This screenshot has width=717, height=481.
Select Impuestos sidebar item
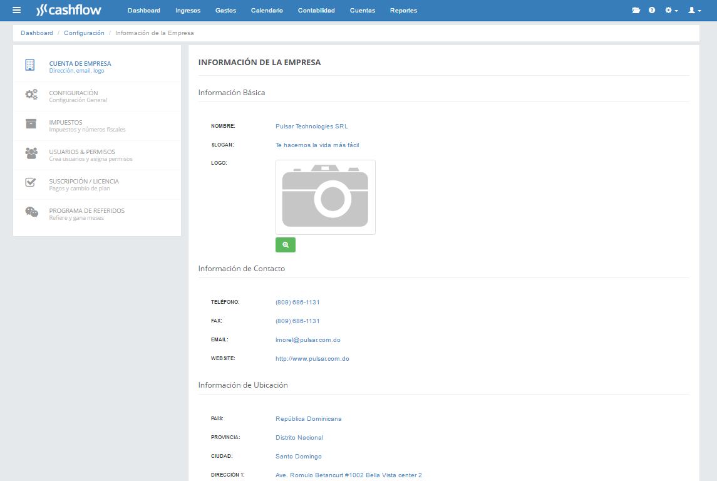point(97,126)
